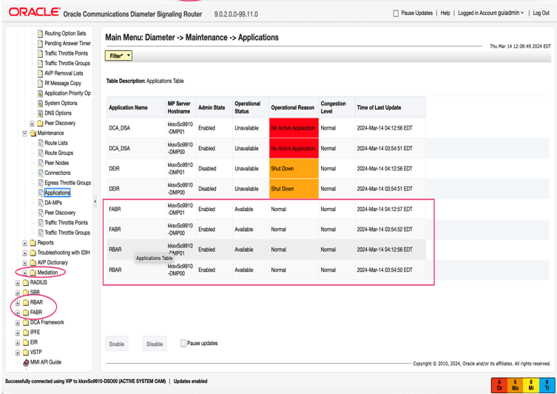Click orange Shut Down cell for DMP00
The height and width of the screenshot is (394, 557).
294,189
